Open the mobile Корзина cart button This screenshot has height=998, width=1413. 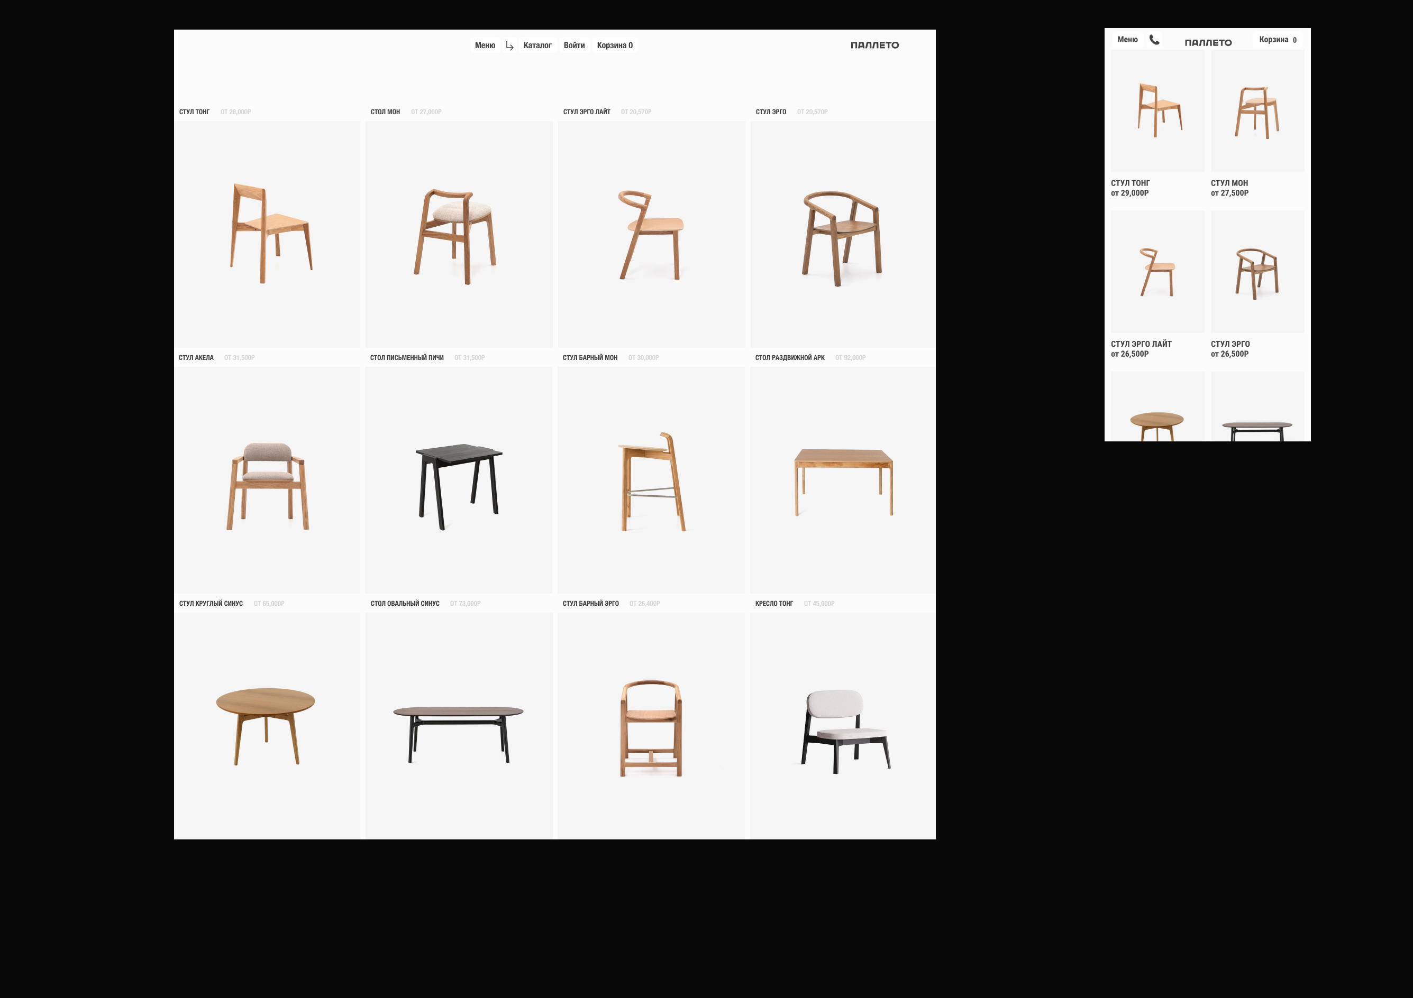[1277, 39]
